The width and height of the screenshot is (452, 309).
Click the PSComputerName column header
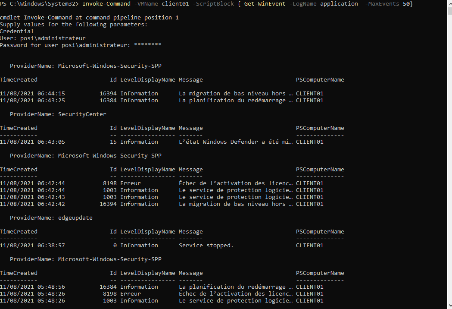[x=320, y=79]
